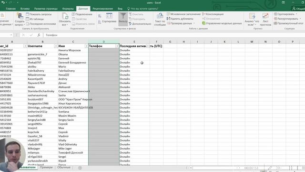
Task: Click cell with name Тимофей Донской
Action: click(73, 152)
